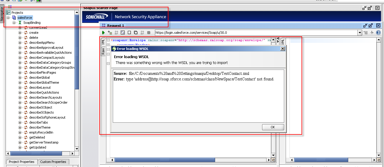Select the request editor XML tab
384x167 pixels.
[103, 42]
